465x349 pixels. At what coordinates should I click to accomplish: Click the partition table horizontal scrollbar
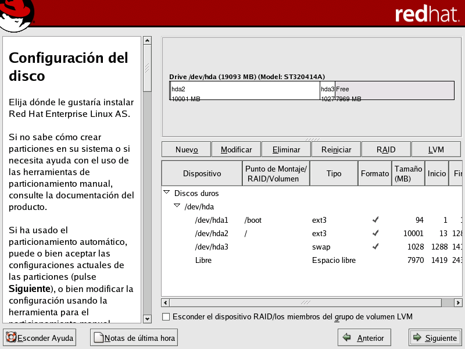[305, 302]
